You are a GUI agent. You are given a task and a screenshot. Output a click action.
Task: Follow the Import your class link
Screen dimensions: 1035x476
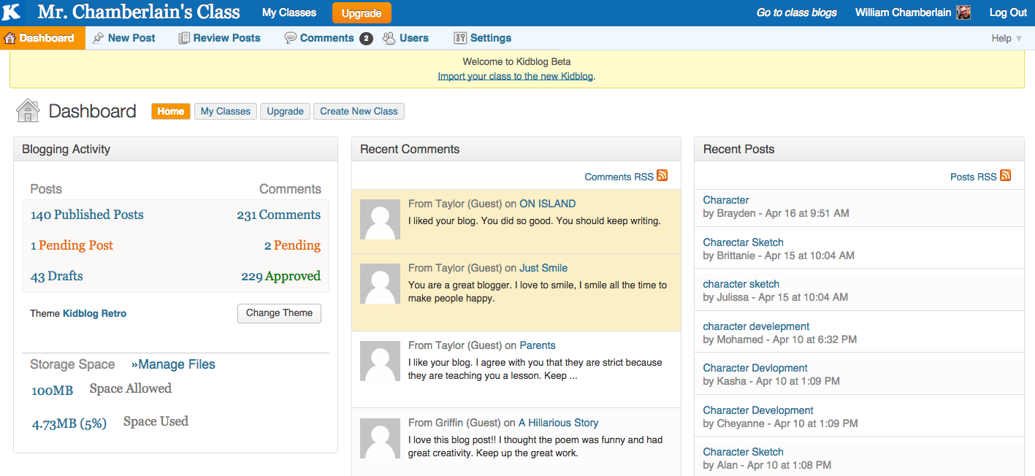point(515,76)
